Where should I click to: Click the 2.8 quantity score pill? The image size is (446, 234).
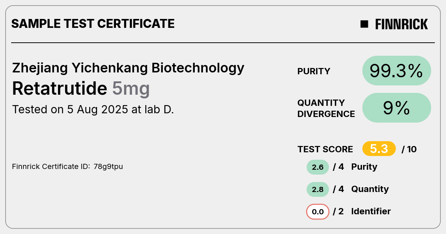pos(318,189)
